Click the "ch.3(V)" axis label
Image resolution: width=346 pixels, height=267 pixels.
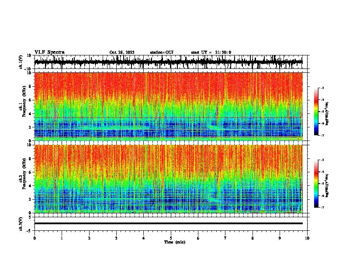pos(21,224)
